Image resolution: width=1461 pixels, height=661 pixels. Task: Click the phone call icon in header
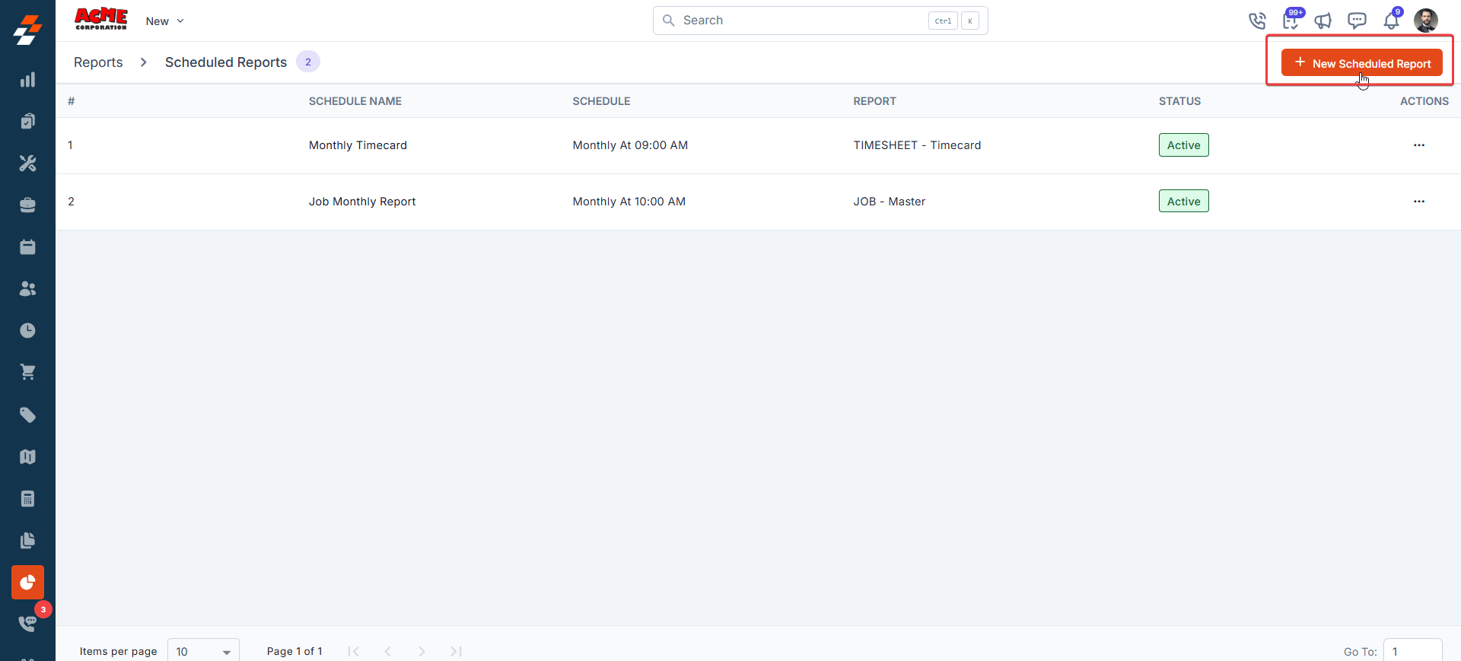coord(1257,21)
